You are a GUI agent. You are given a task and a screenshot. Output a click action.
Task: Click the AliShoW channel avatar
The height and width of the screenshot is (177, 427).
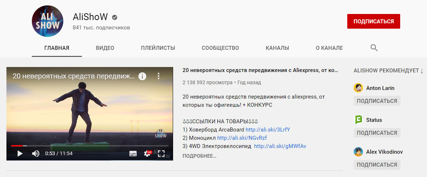[48, 21]
